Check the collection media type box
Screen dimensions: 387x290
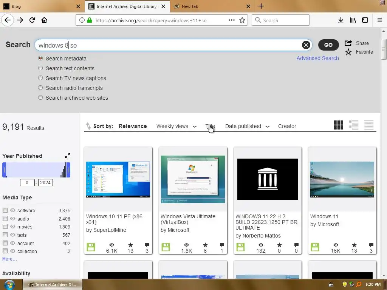[5, 251]
